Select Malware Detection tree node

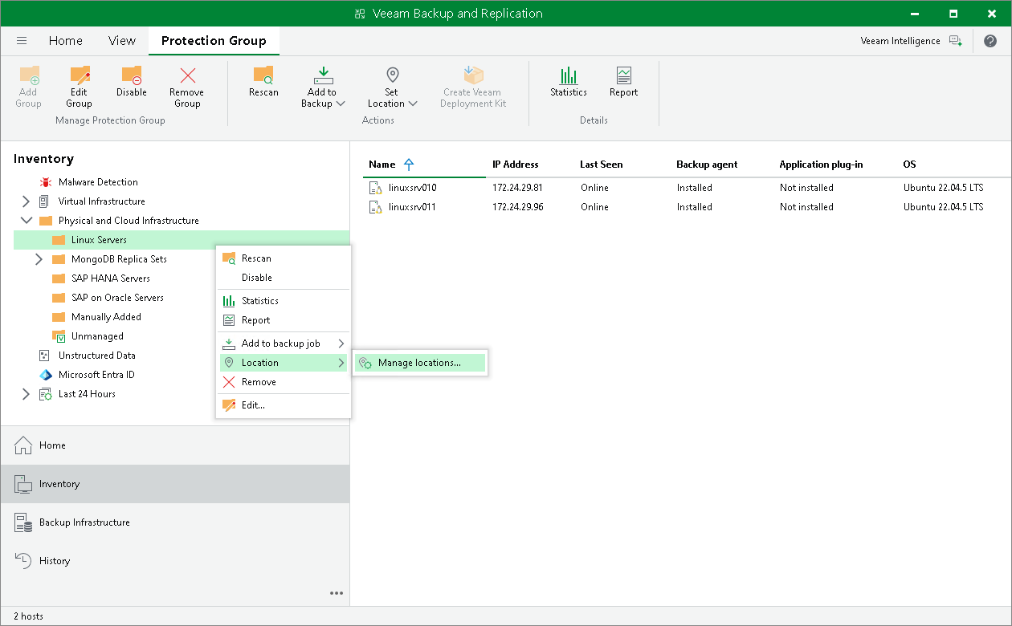[x=98, y=182]
